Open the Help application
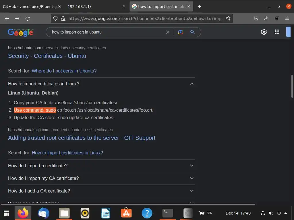 [x=147, y=213]
